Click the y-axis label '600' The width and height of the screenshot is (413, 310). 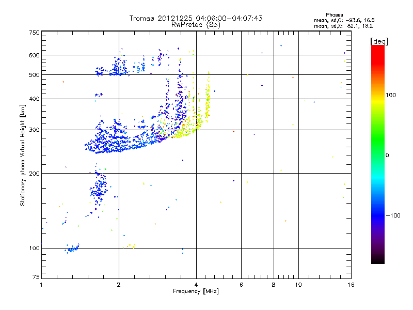click(x=34, y=55)
